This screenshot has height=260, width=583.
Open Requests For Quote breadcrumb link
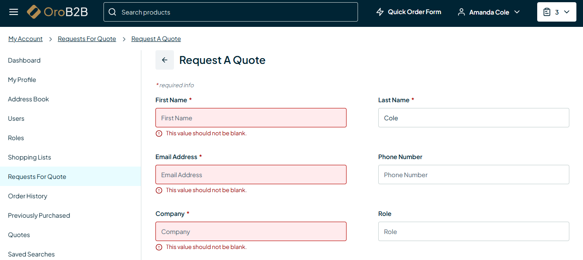click(x=87, y=39)
